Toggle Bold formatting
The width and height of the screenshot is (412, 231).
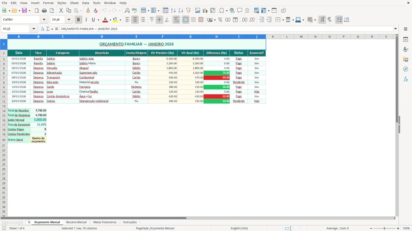click(79, 20)
